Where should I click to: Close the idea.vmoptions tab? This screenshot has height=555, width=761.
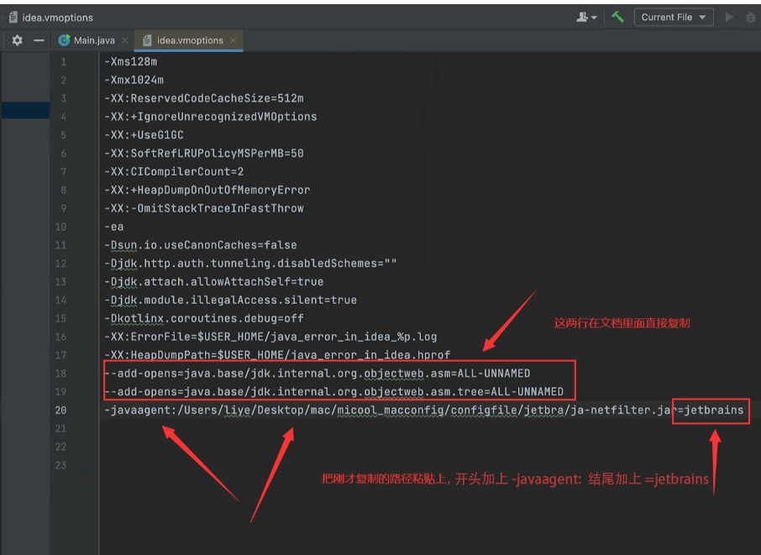[233, 40]
